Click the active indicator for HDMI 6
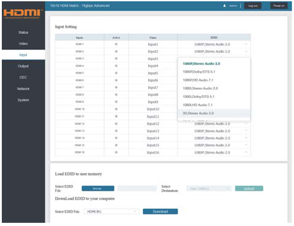294x226 pixels. pyautogui.click(x=116, y=80)
